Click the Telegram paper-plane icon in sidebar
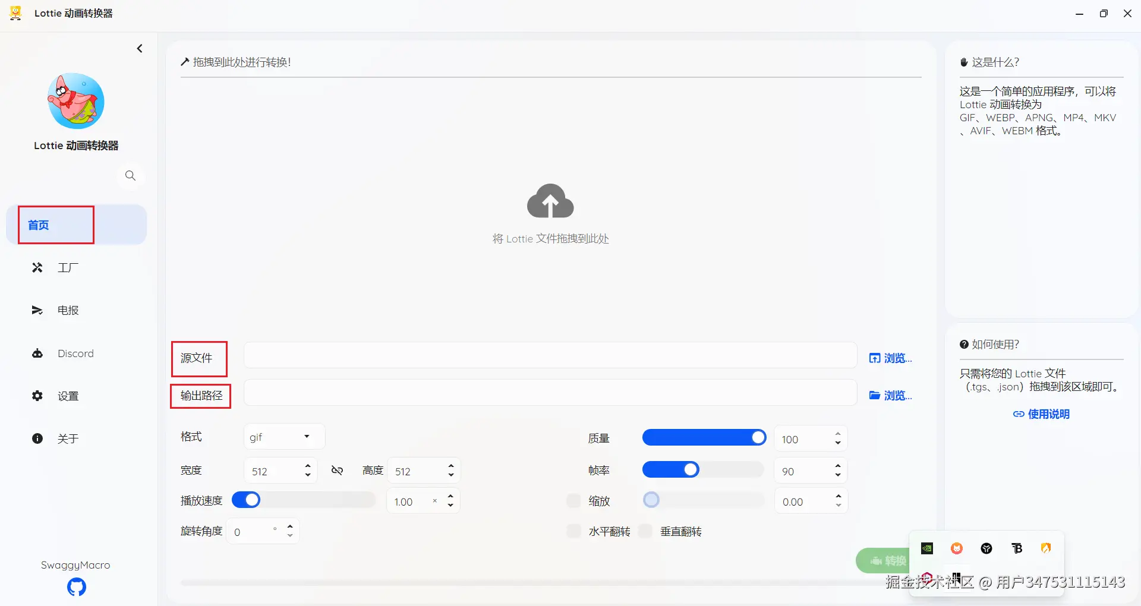 (37, 310)
